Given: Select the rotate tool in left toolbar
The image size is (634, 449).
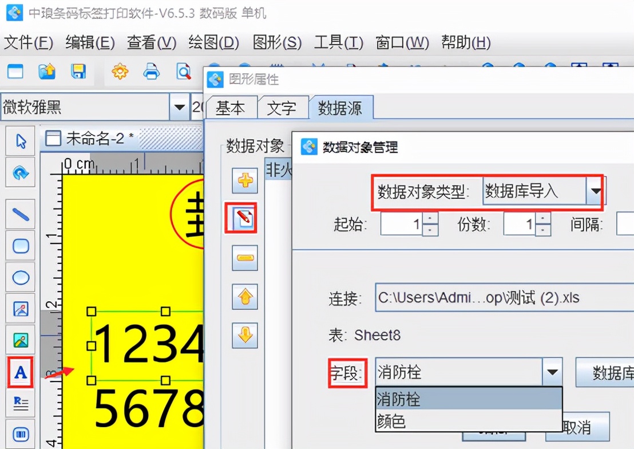Looking at the screenshot, I should click(21, 173).
